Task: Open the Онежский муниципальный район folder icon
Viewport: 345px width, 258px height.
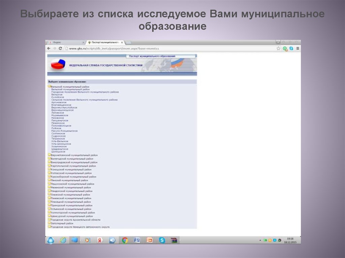Action: [x=50, y=194]
